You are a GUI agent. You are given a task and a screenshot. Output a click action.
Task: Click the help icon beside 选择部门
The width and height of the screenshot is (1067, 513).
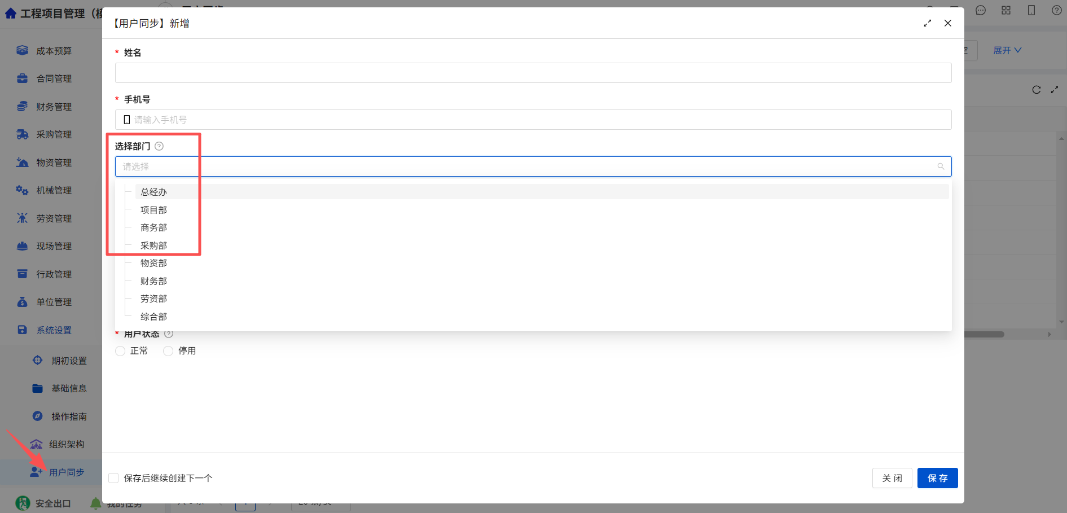[159, 146]
